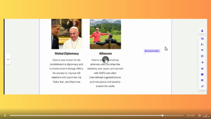Pause the video playback

point(5,115)
